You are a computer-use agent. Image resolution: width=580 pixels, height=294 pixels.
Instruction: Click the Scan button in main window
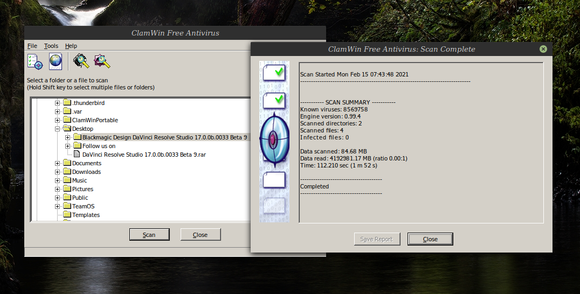pos(149,235)
